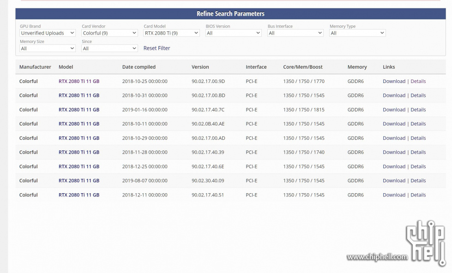Open RTX 2080 Ti model compiled 2019-01-16
This screenshot has width=452, height=273.
click(79, 110)
